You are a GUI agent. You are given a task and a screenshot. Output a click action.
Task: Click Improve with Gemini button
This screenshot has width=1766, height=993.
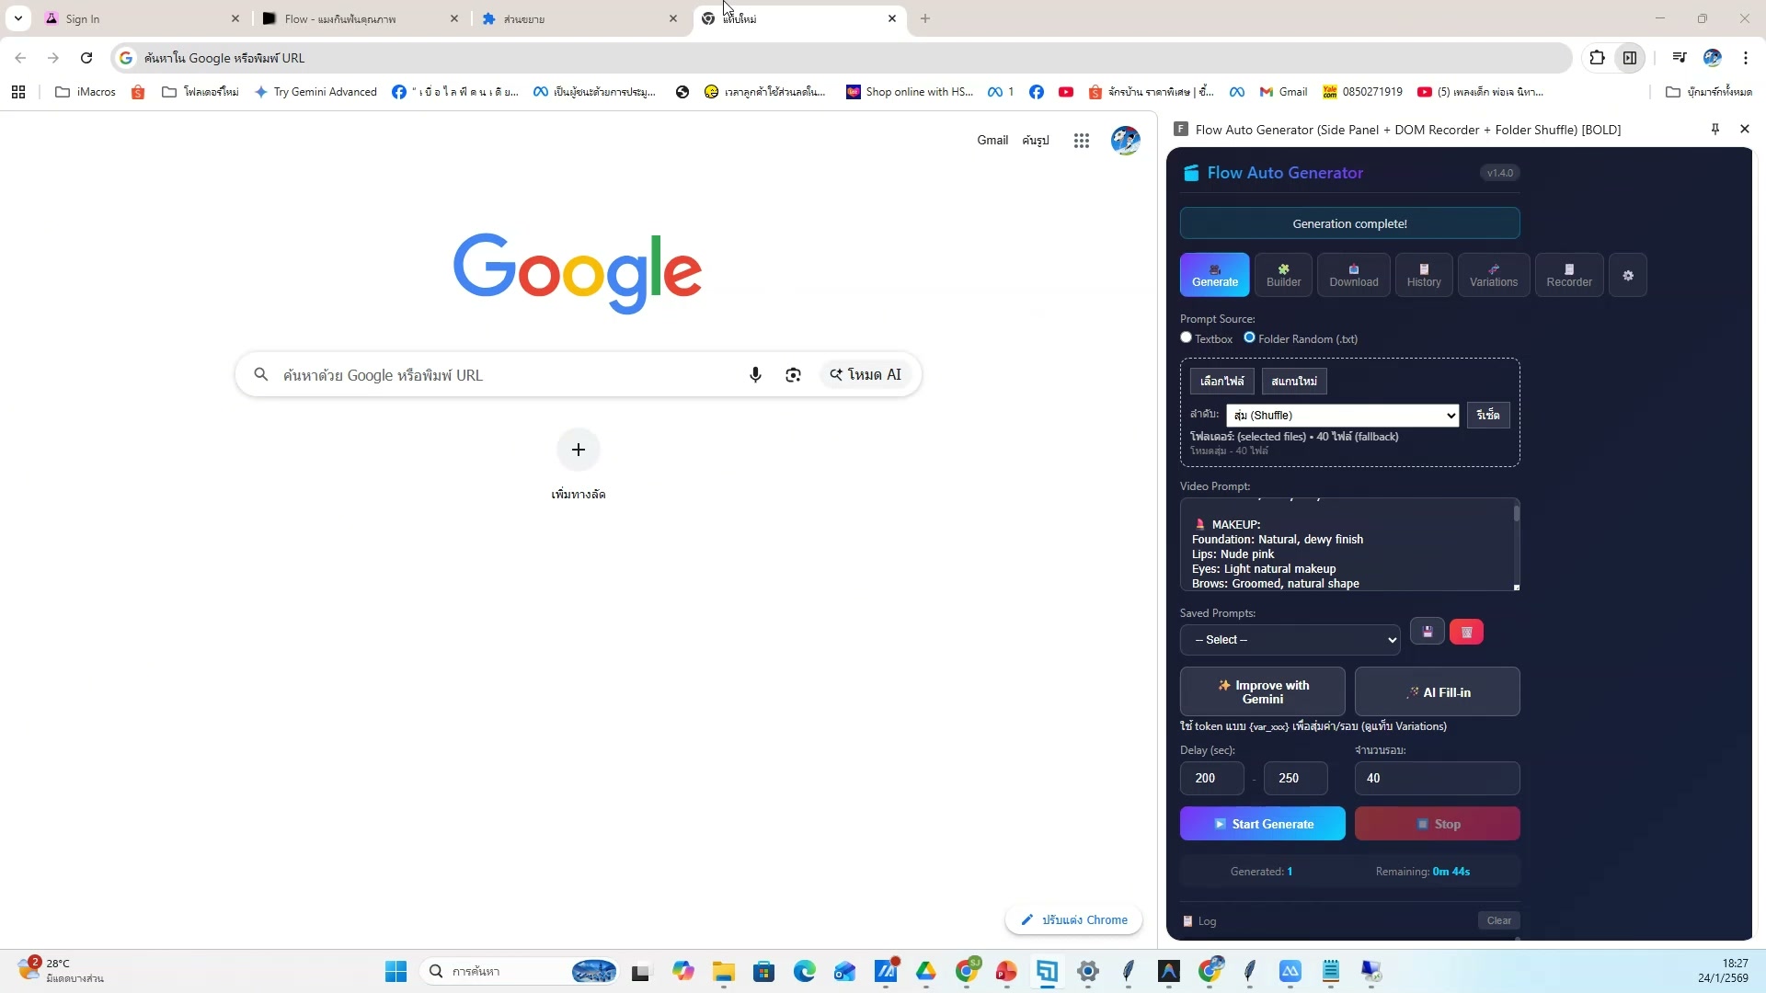pyautogui.click(x=1262, y=692)
